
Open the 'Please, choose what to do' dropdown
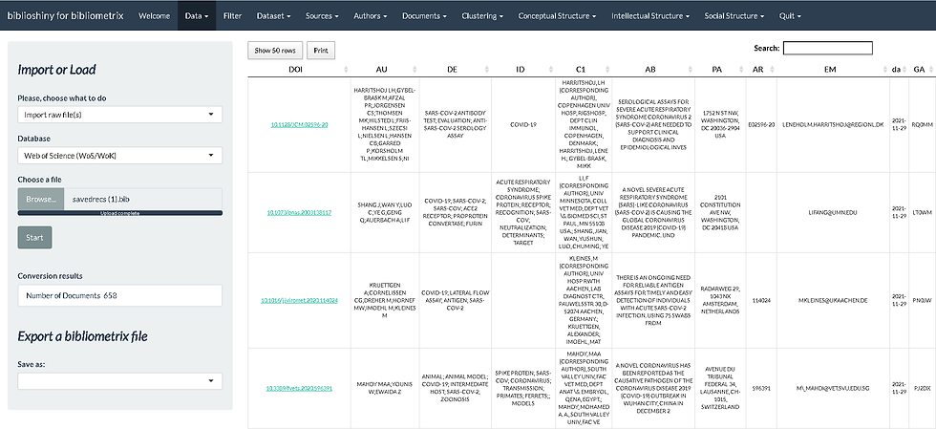click(120, 114)
